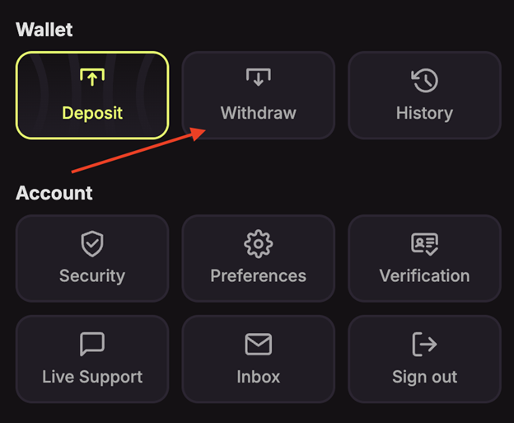Image resolution: width=514 pixels, height=423 pixels.
Task: Click the Verification ID card icon
Action: [x=424, y=244]
